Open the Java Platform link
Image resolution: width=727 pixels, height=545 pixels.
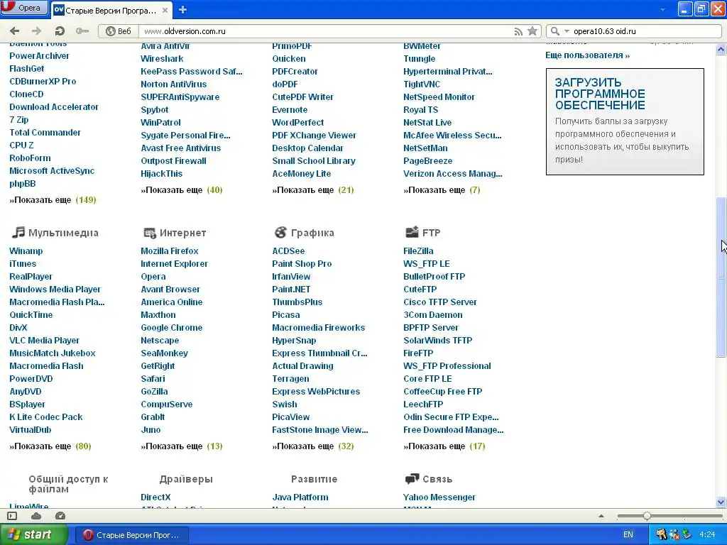(300, 497)
